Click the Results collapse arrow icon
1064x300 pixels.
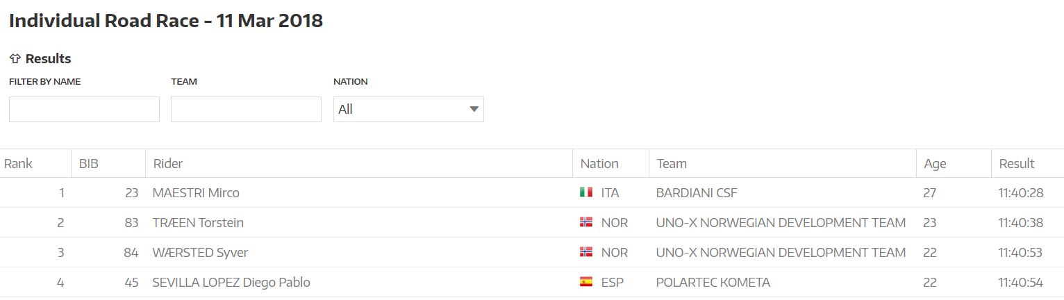[15, 59]
